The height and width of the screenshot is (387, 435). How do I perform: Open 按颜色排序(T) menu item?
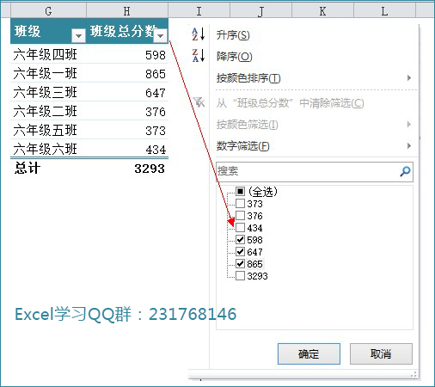[x=248, y=78]
